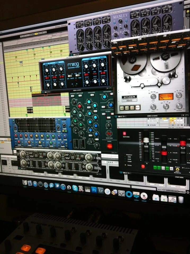Viewport: 190px width, 254px height.
Task: Open the 42 Audio Track Volume dropdown
Action: click(153, 121)
